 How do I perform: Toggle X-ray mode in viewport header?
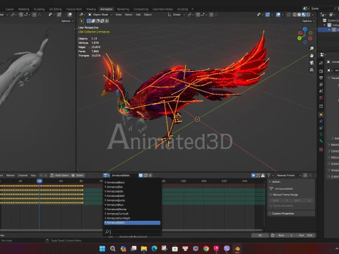(289, 15)
